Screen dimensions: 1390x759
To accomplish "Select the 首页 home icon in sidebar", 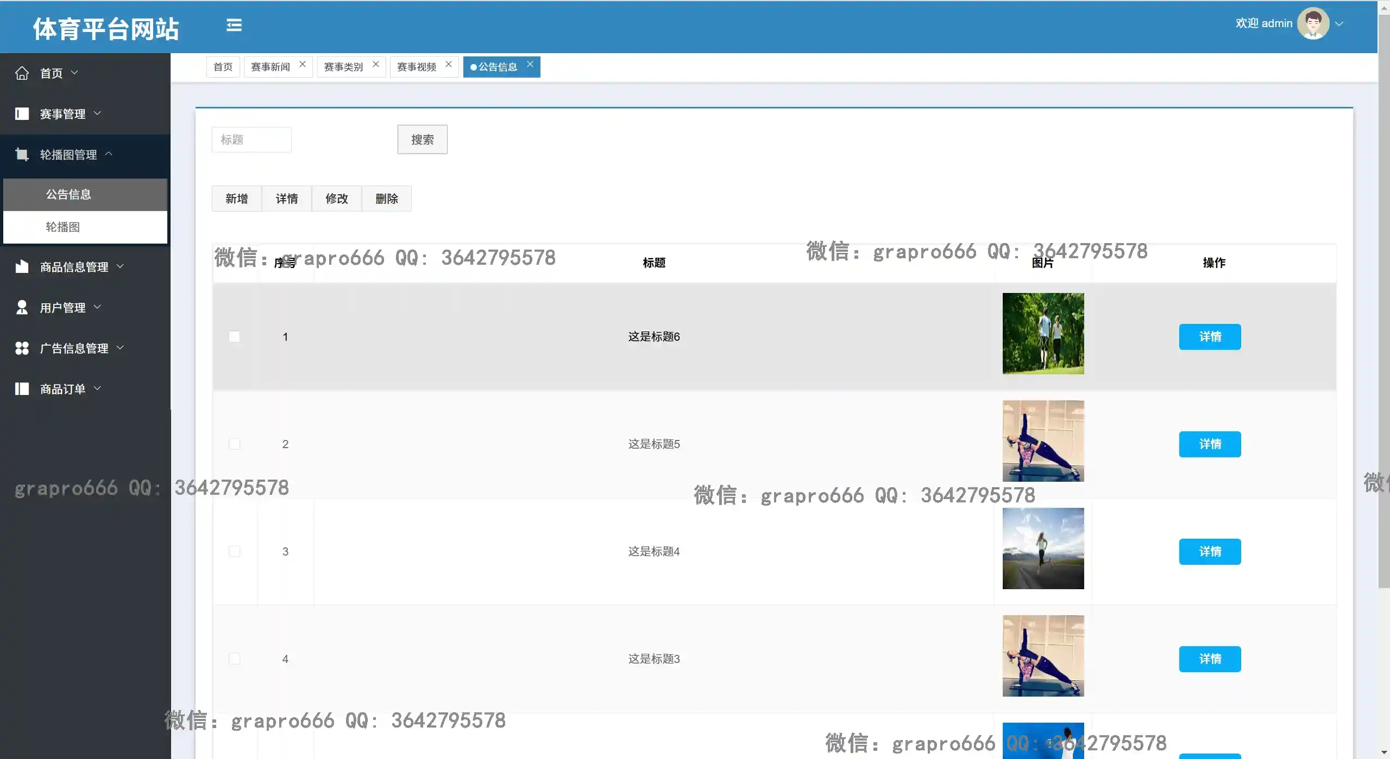I will pyautogui.click(x=22, y=73).
